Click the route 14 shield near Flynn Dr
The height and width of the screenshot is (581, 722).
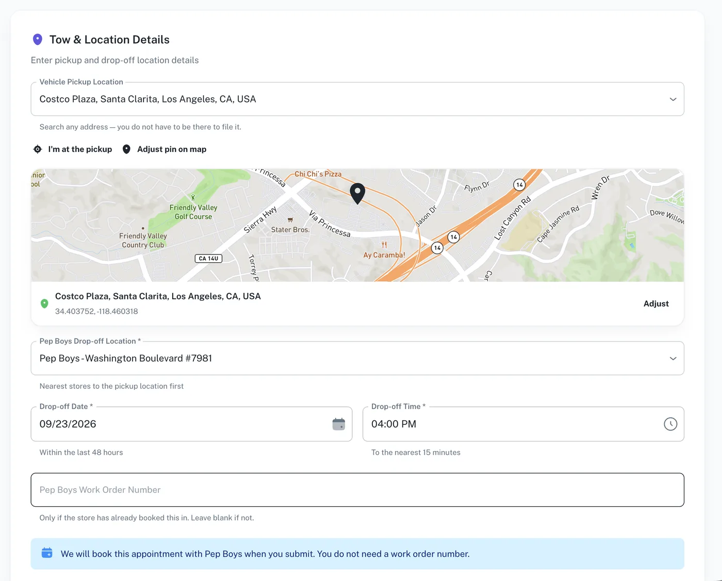tap(519, 185)
